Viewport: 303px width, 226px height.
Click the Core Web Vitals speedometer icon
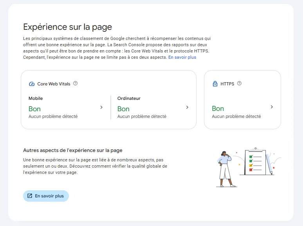[32, 84]
